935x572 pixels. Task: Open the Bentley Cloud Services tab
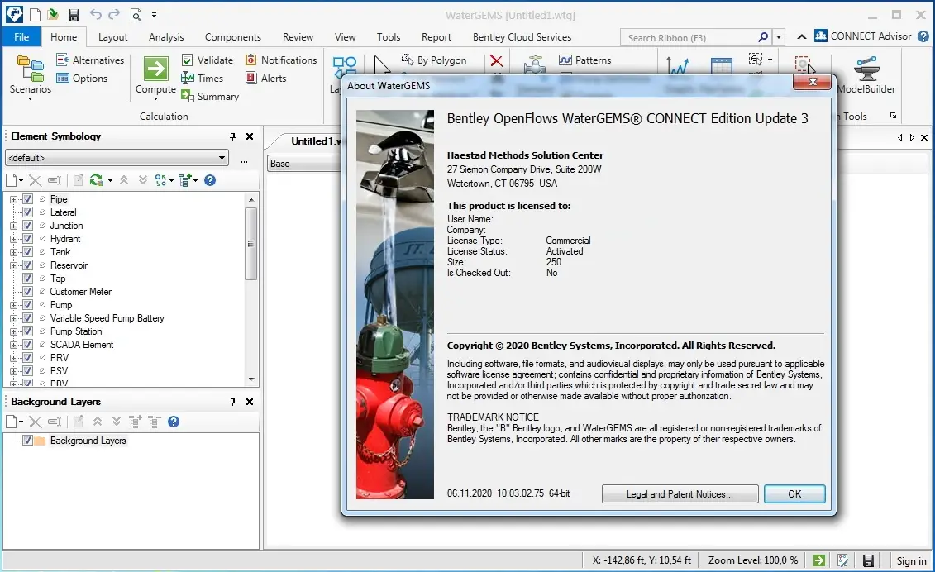point(522,37)
